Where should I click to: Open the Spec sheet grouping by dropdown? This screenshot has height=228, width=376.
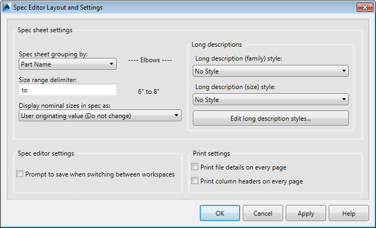pyautogui.click(x=67, y=64)
